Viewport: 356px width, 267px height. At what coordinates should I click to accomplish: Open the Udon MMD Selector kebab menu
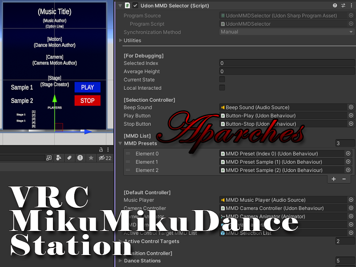pyautogui.click(x=351, y=5)
